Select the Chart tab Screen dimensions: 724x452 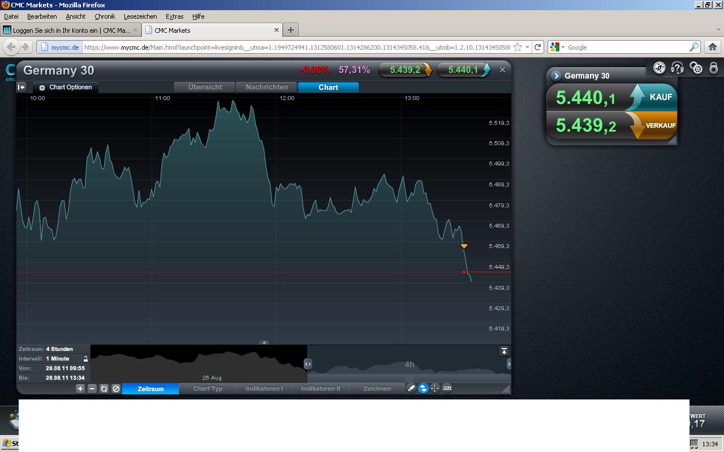(328, 87)
